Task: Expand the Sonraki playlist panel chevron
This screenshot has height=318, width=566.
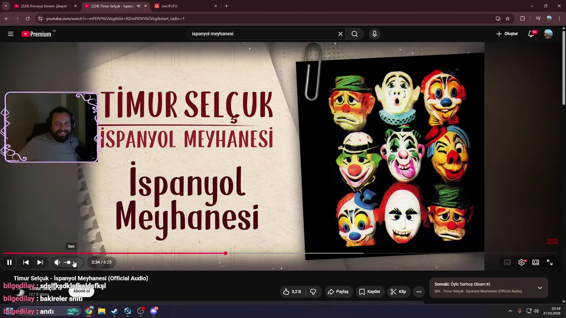Action: 540,288
